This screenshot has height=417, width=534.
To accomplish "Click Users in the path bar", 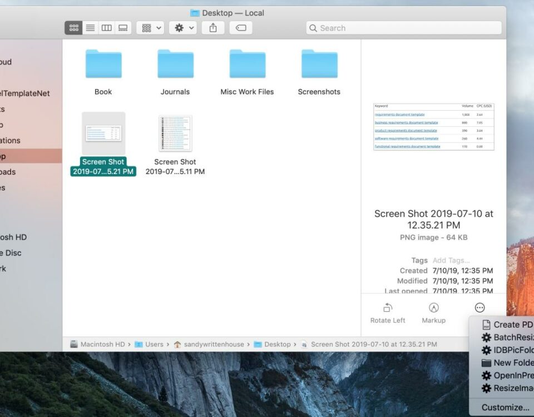I will (x=149, y=344).
